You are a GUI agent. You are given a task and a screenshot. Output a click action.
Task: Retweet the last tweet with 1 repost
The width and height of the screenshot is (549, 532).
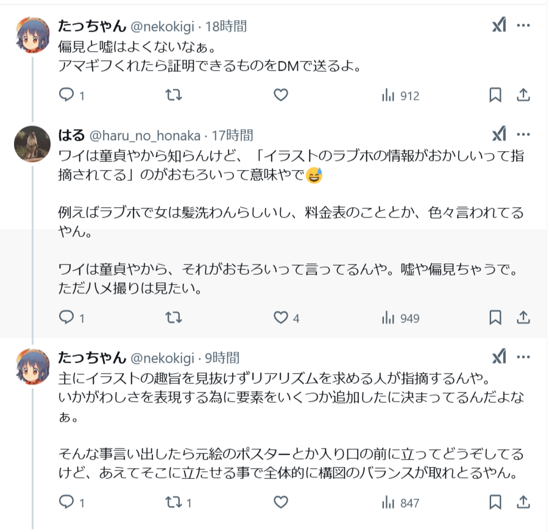(173, 502)
